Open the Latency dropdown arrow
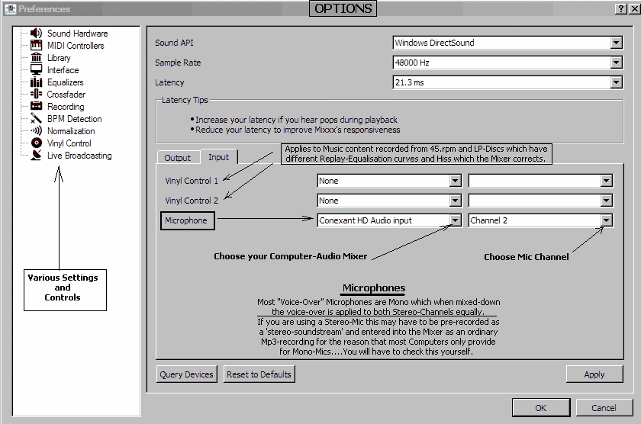The width and height of the screenshot is (641, 424). [617, 82]
